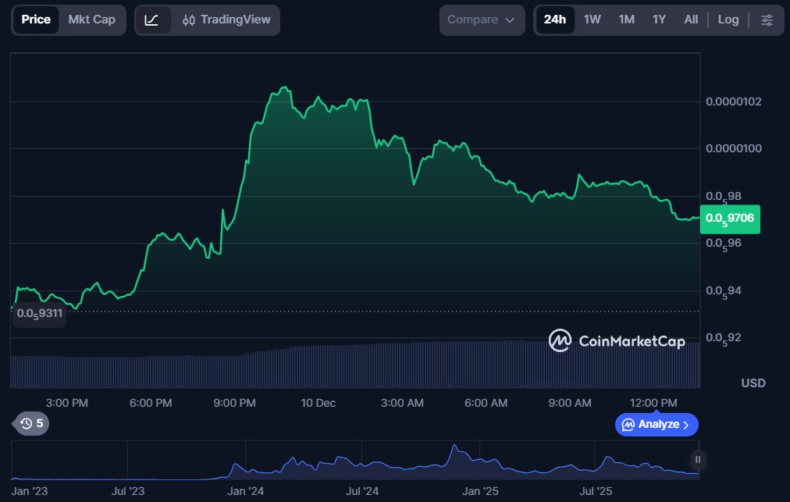This screenshot has height=502, width=790.
Task: Open the TradingView candlestick chart
Action: [226, 20]
